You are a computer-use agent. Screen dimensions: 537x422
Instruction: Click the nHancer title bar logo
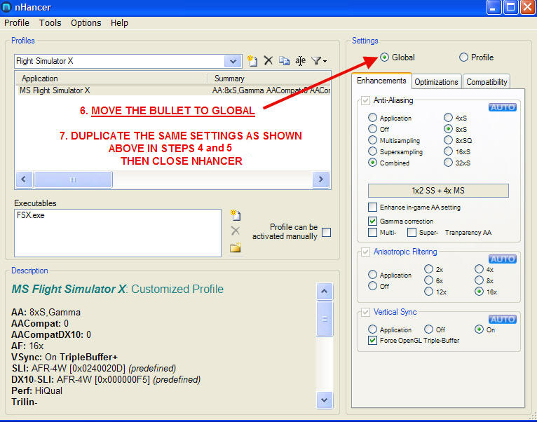click(6, 7)
